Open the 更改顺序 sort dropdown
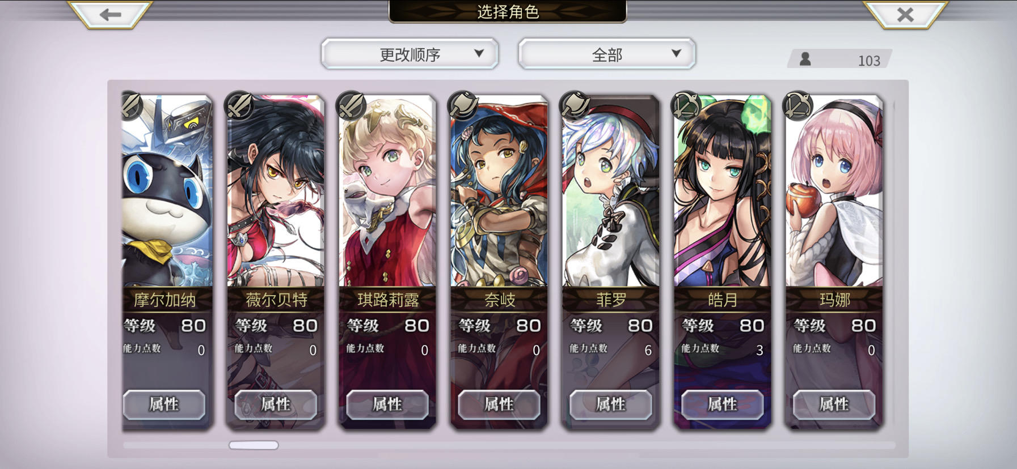 click(410, 54)
